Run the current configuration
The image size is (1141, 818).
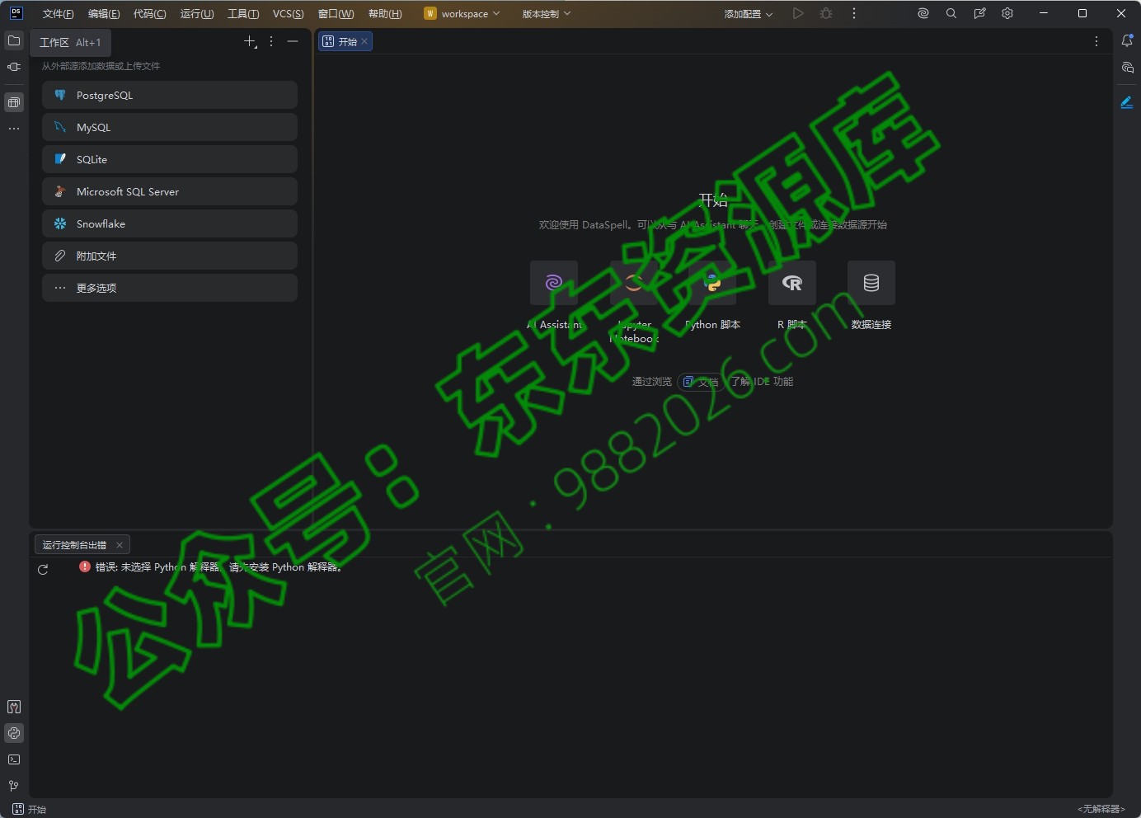coord(798,13)
